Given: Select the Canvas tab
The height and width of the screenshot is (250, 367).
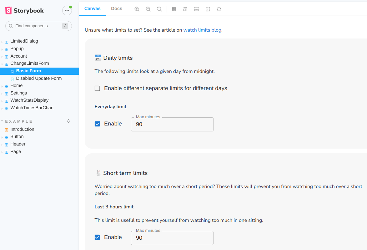Looking at the screenshot, I should [x=93, y=9].
